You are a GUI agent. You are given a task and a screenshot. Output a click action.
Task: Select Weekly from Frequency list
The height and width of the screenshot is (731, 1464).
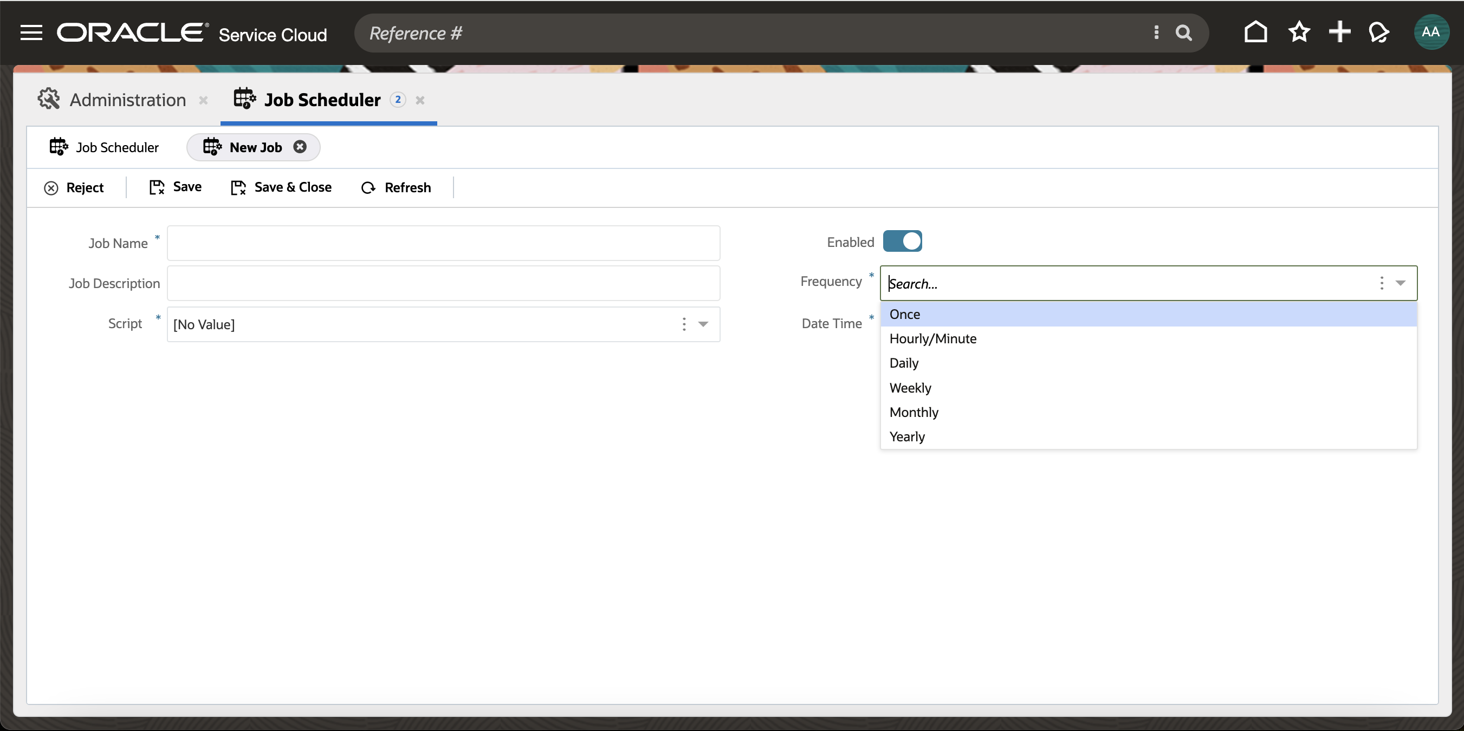910,388
